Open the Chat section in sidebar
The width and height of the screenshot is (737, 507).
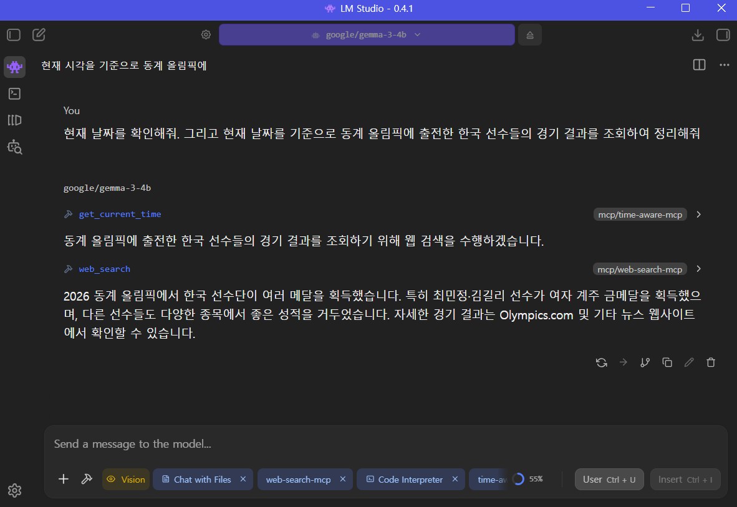point(14,67)
